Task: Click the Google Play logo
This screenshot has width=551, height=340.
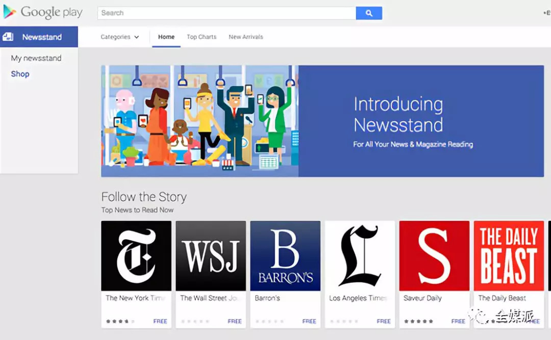Action: point(43,12)
